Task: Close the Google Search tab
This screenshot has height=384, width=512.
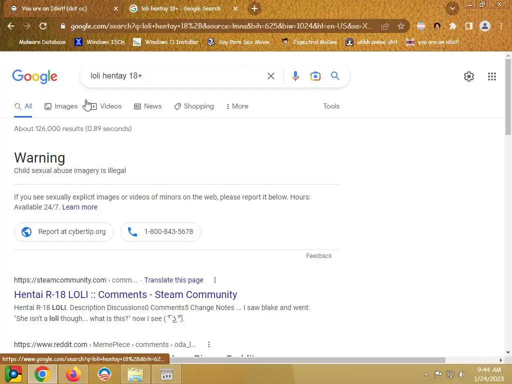Action: click(x=235, y=8)
